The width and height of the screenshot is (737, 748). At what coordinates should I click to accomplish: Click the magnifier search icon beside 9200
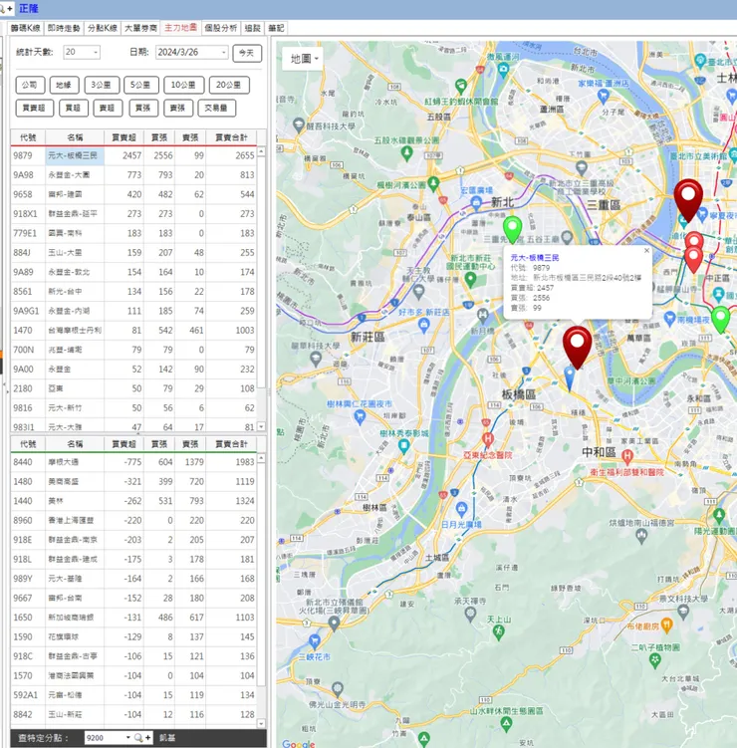(139, 738)
